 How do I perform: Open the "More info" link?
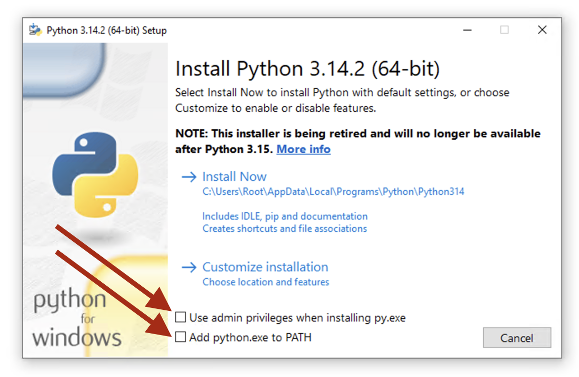[x=303, y=149]
